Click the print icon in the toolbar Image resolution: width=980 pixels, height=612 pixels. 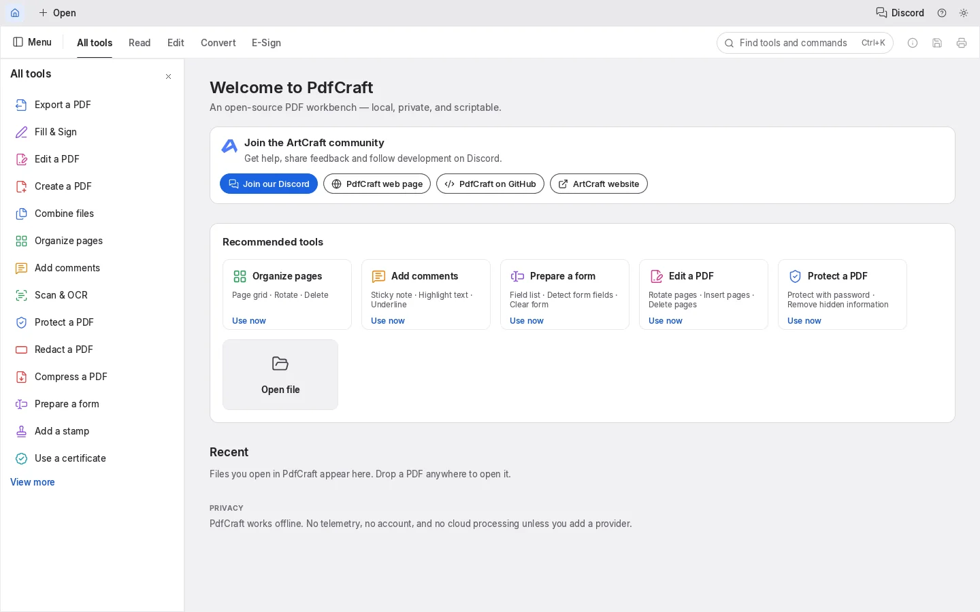[962, 43]
